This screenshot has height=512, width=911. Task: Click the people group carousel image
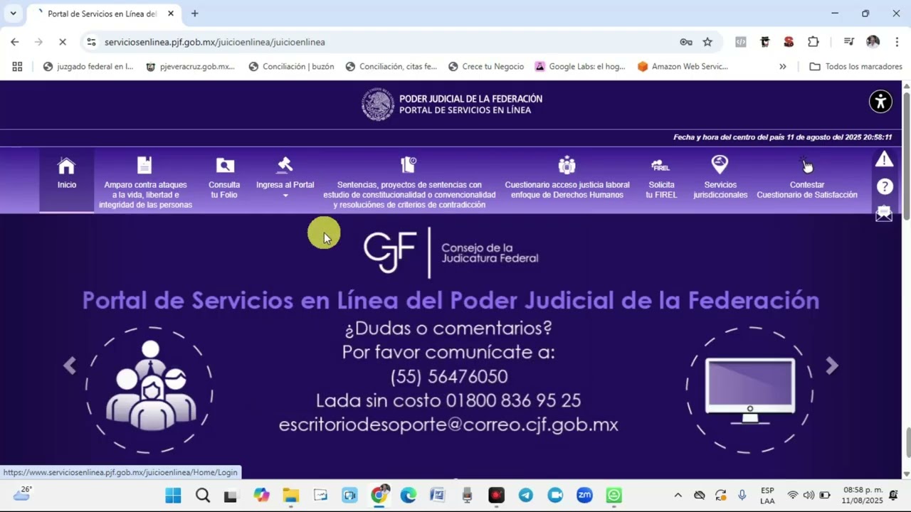(x=149, y=390)
